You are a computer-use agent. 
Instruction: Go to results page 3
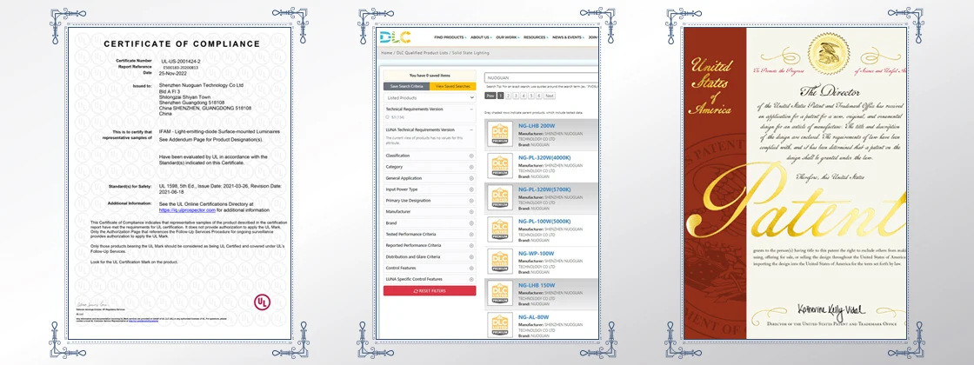[516, 96]
